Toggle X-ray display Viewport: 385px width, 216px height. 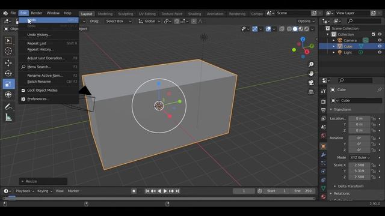coord(282,29)
